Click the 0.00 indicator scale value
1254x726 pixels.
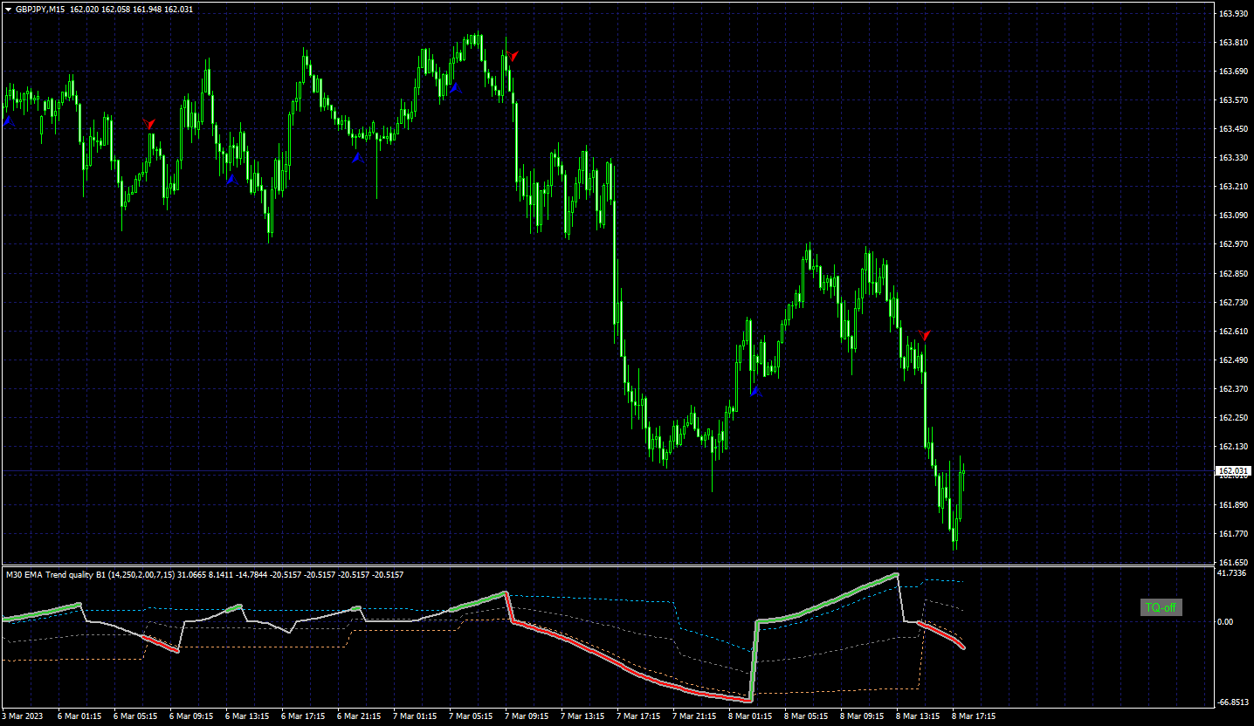tap(1226, 621)
